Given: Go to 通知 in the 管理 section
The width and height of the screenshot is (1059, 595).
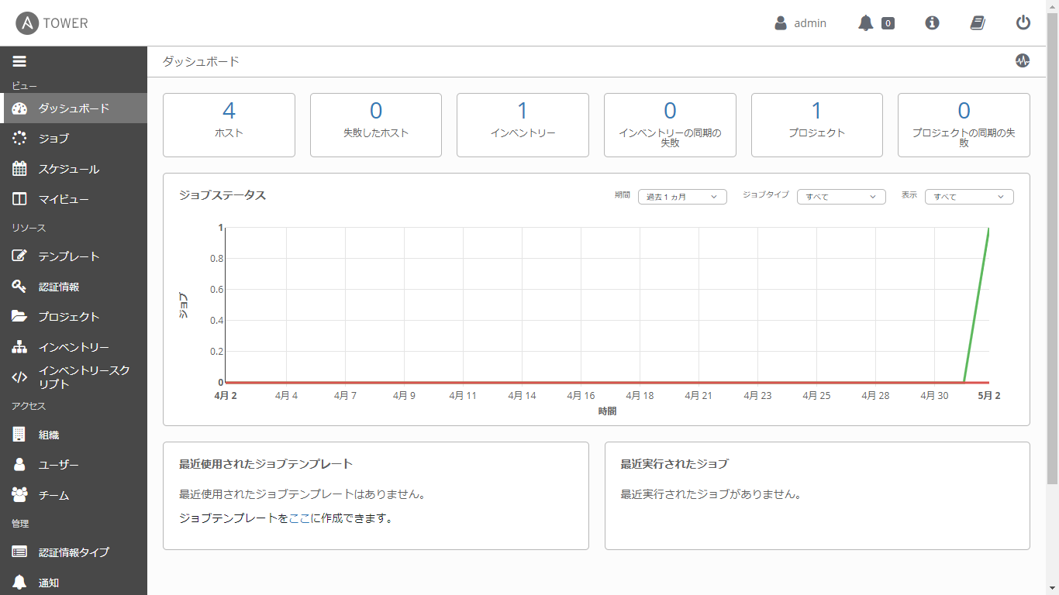Looking at the screenshot, I should click(x=19, y=582).
